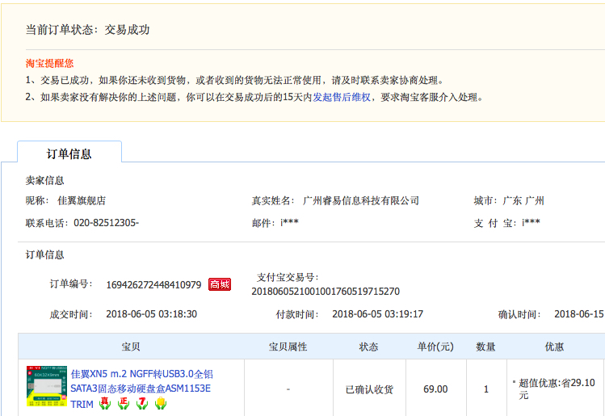Click the 邮件 masked value i***
The width and height of the screenshot is (605, 416).
(289, 223)
